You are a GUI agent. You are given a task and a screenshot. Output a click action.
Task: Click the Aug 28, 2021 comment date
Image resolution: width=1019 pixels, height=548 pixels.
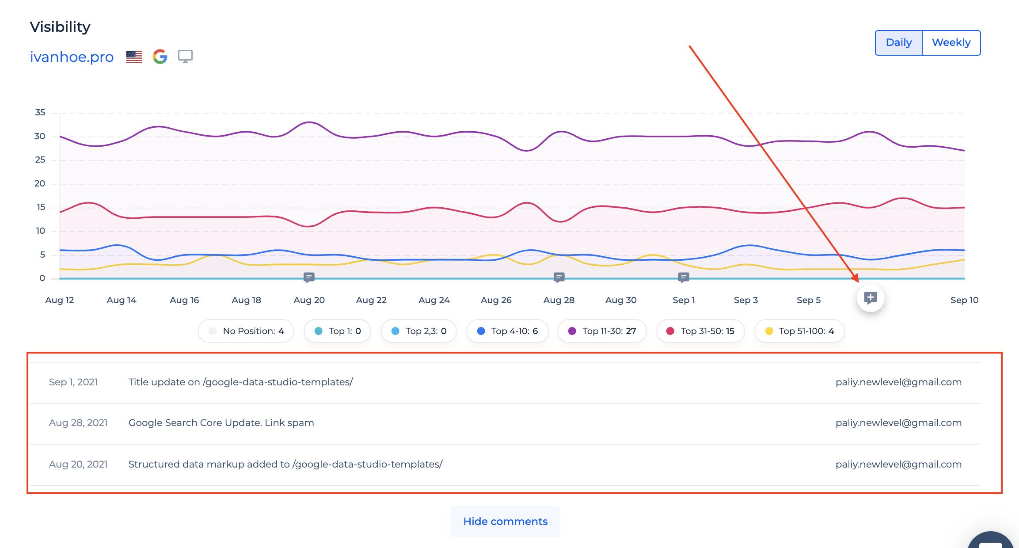(78, 423)
